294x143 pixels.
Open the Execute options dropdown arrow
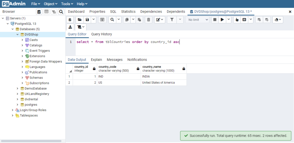[x=229, y=20]
